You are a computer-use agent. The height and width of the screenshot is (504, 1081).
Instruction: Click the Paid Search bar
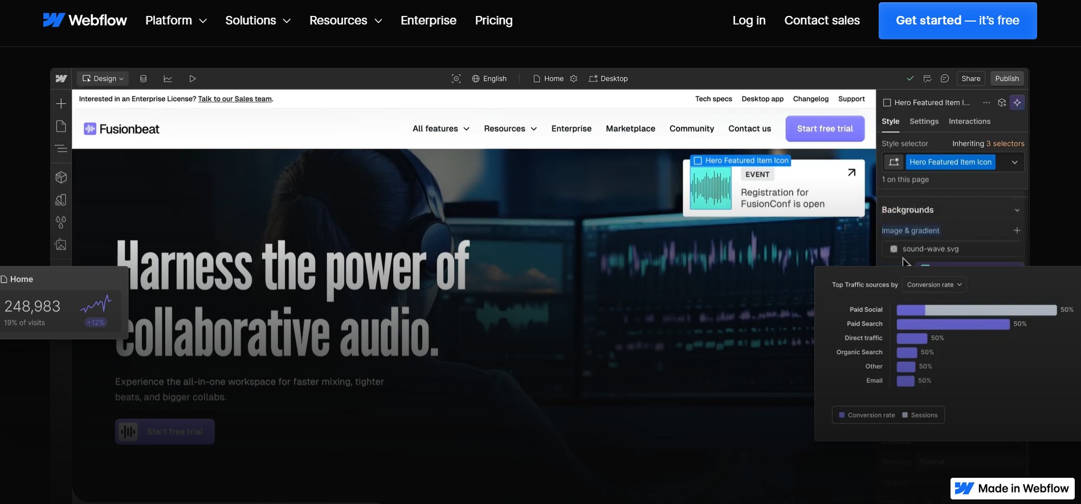tap(953, 324)
